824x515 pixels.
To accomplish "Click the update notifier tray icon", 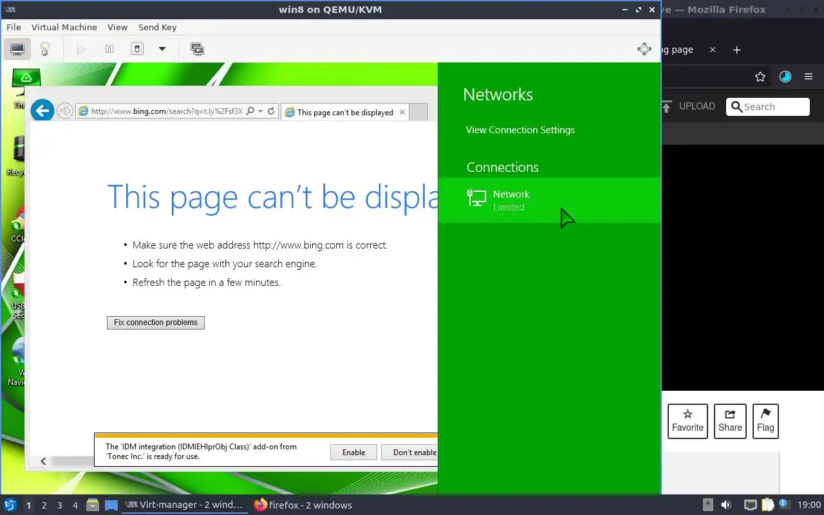I will pyautogui.click(x=784, y=505).
